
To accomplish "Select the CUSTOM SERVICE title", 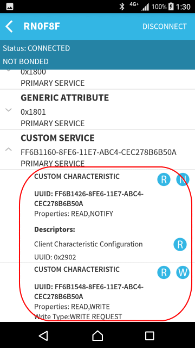I will 57,138.
